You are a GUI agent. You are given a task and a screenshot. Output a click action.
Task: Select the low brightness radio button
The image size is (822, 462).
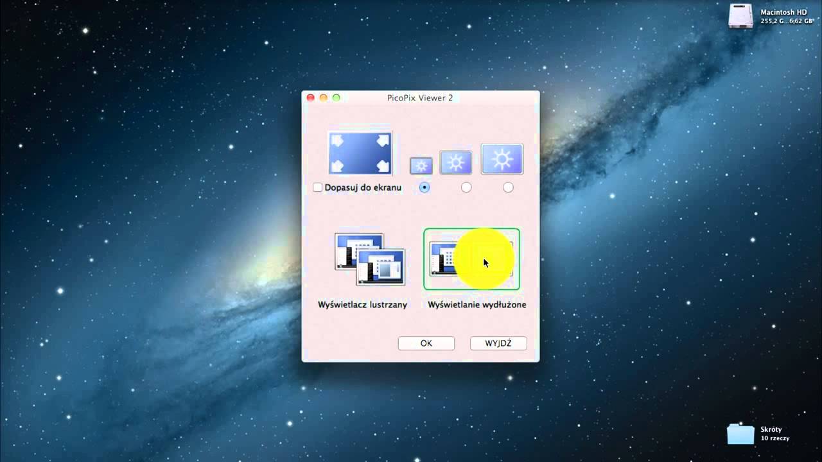424,187
